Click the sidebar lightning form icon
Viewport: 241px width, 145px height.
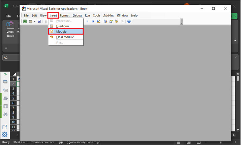pos(5,90)
